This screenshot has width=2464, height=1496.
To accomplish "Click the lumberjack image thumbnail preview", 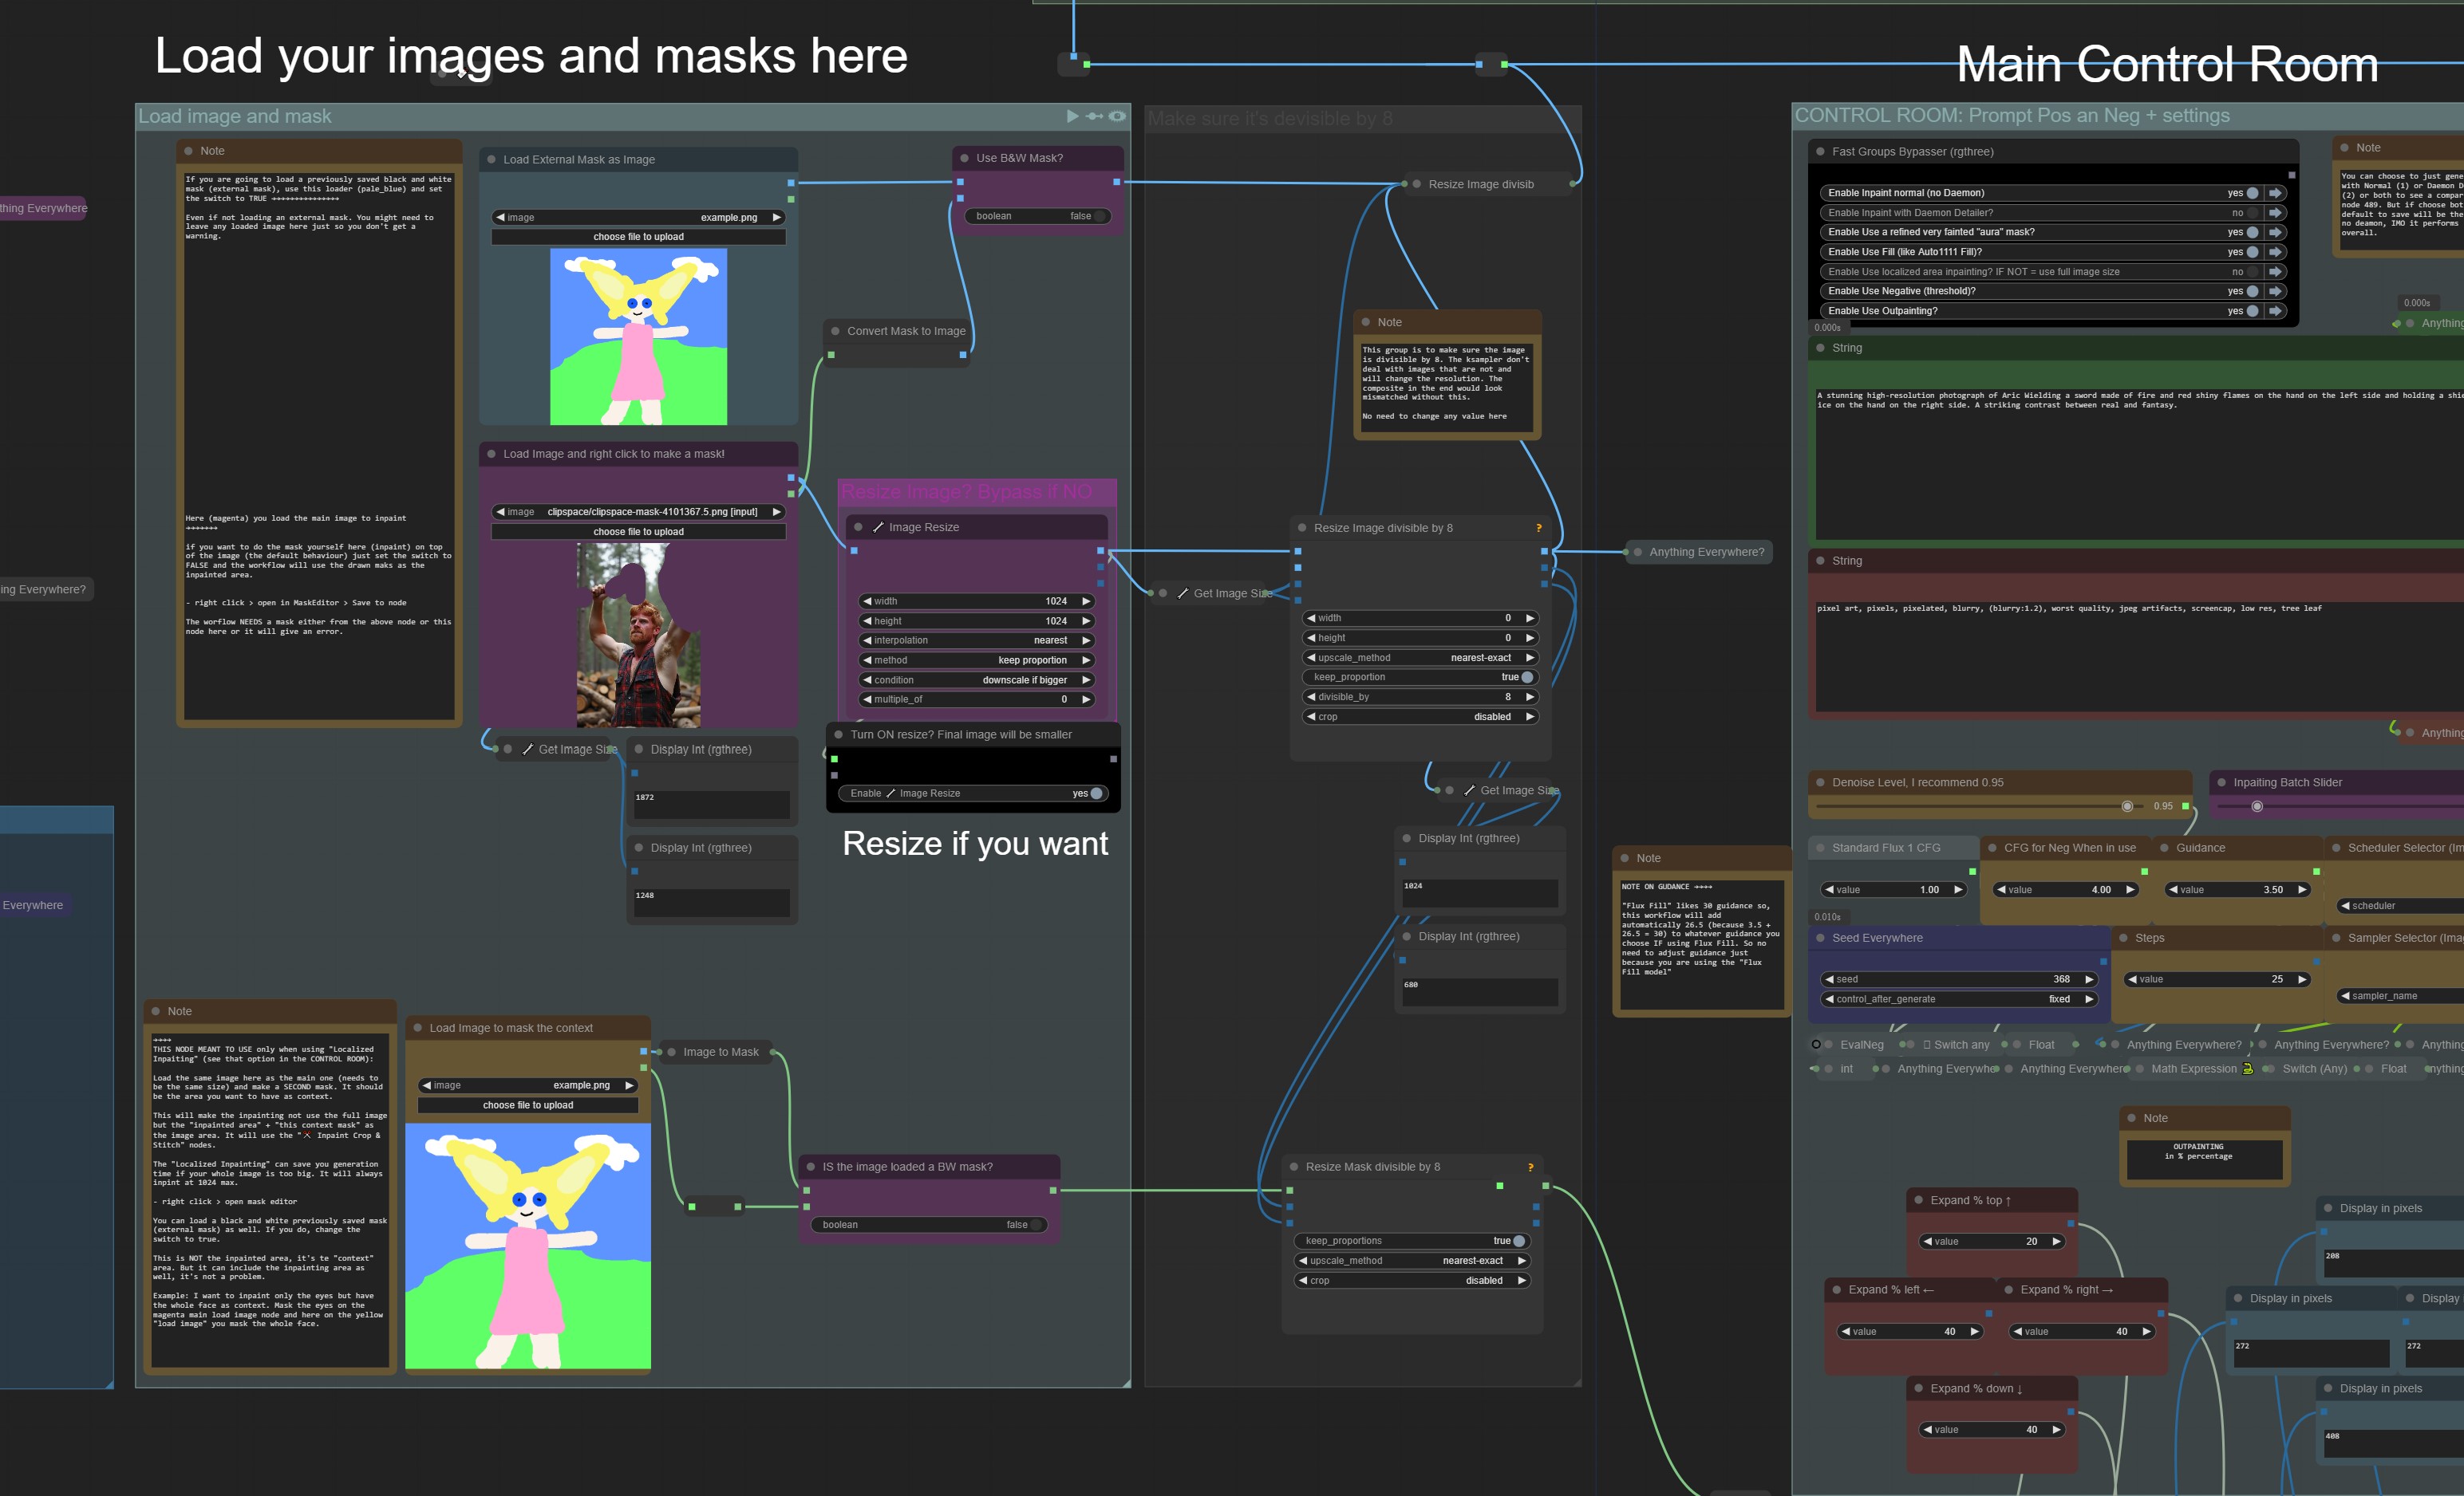I will tap(638, 636).
